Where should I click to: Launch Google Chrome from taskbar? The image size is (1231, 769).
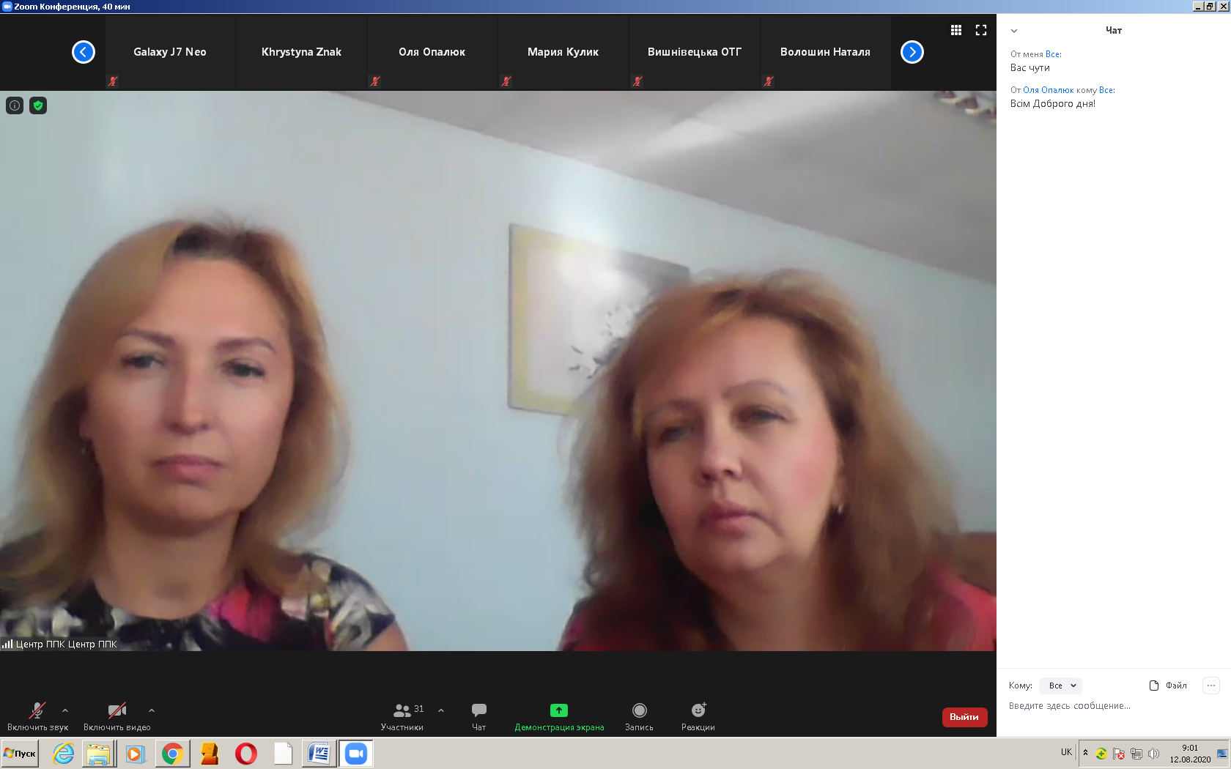(x=172, y=754)
